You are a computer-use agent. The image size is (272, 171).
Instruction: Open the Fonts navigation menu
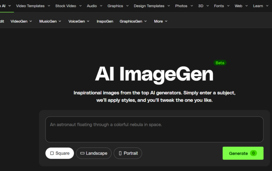(x=221, y=6)
